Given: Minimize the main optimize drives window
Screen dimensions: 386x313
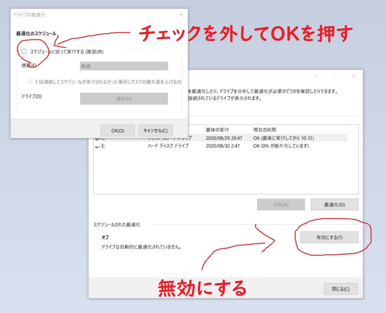Looking at the screenshot, I should click(317, 76).
